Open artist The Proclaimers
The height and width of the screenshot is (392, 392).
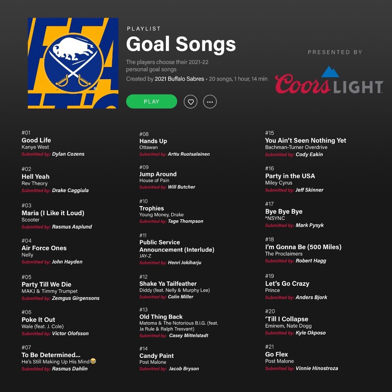(284, 254)
